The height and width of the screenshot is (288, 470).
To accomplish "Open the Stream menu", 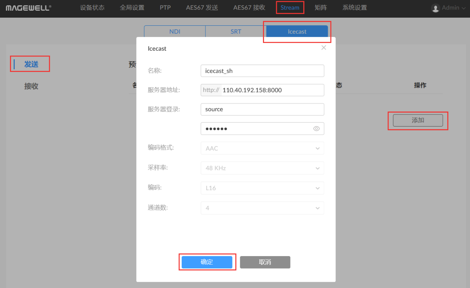I will tap(290, 8).
